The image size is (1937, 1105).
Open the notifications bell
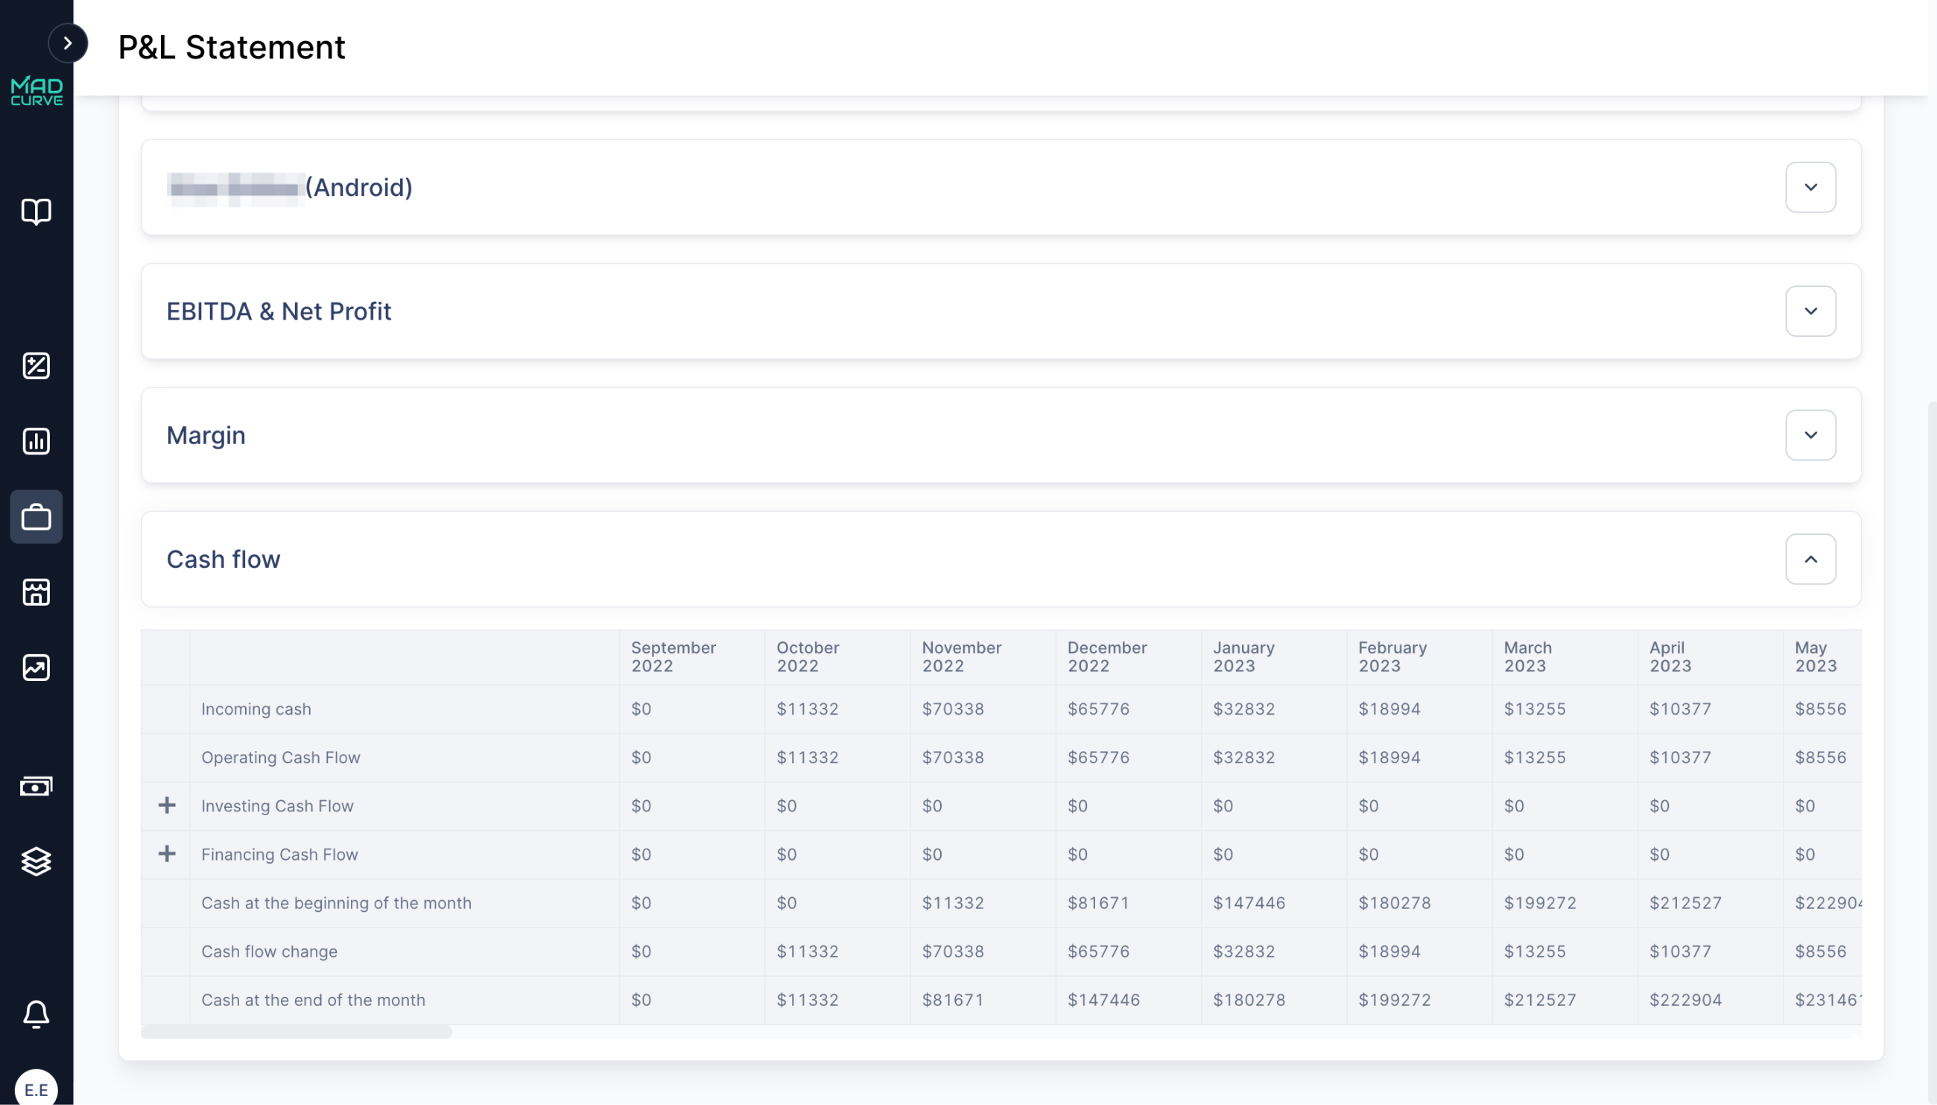[37, 1014]
